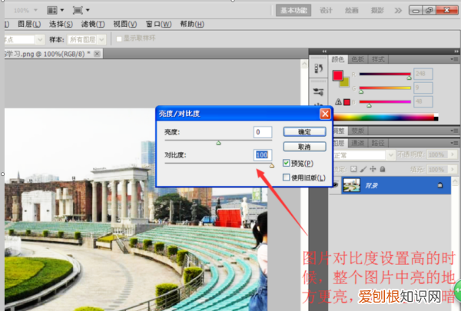Viewport: 461px width, 311px height.
Task: Click the gamut warning triangle icon
Action: 338,102
